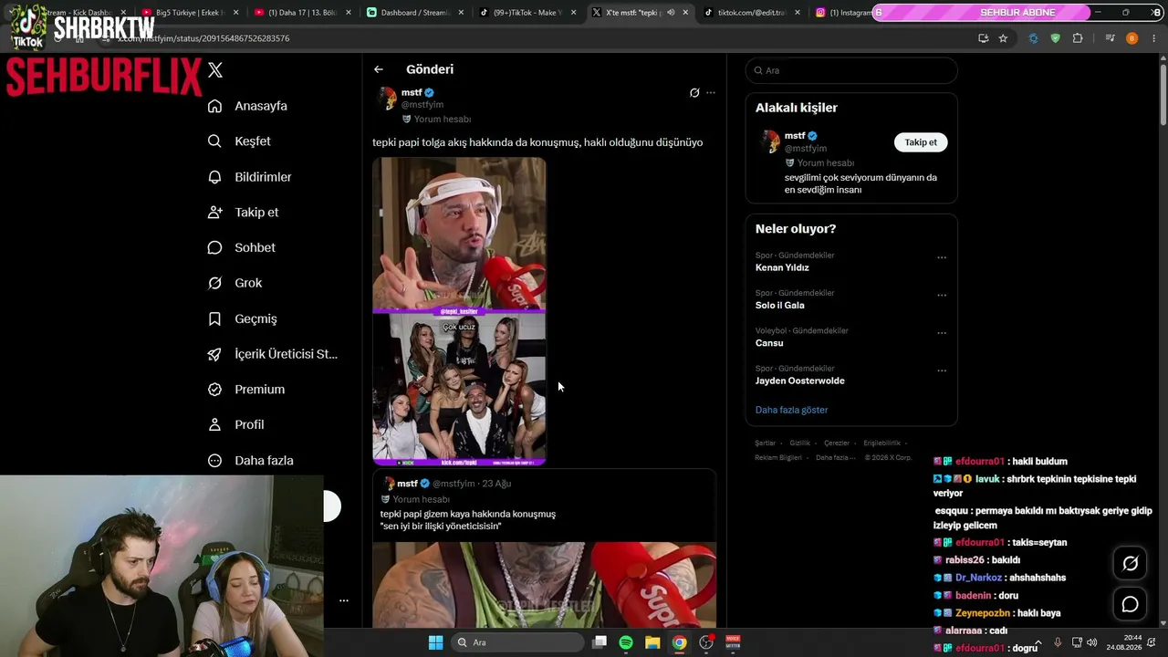Open the Chrome extensions puzzle icon
This screenshot has height=657, width=1168.
[x=1078, y=38]
